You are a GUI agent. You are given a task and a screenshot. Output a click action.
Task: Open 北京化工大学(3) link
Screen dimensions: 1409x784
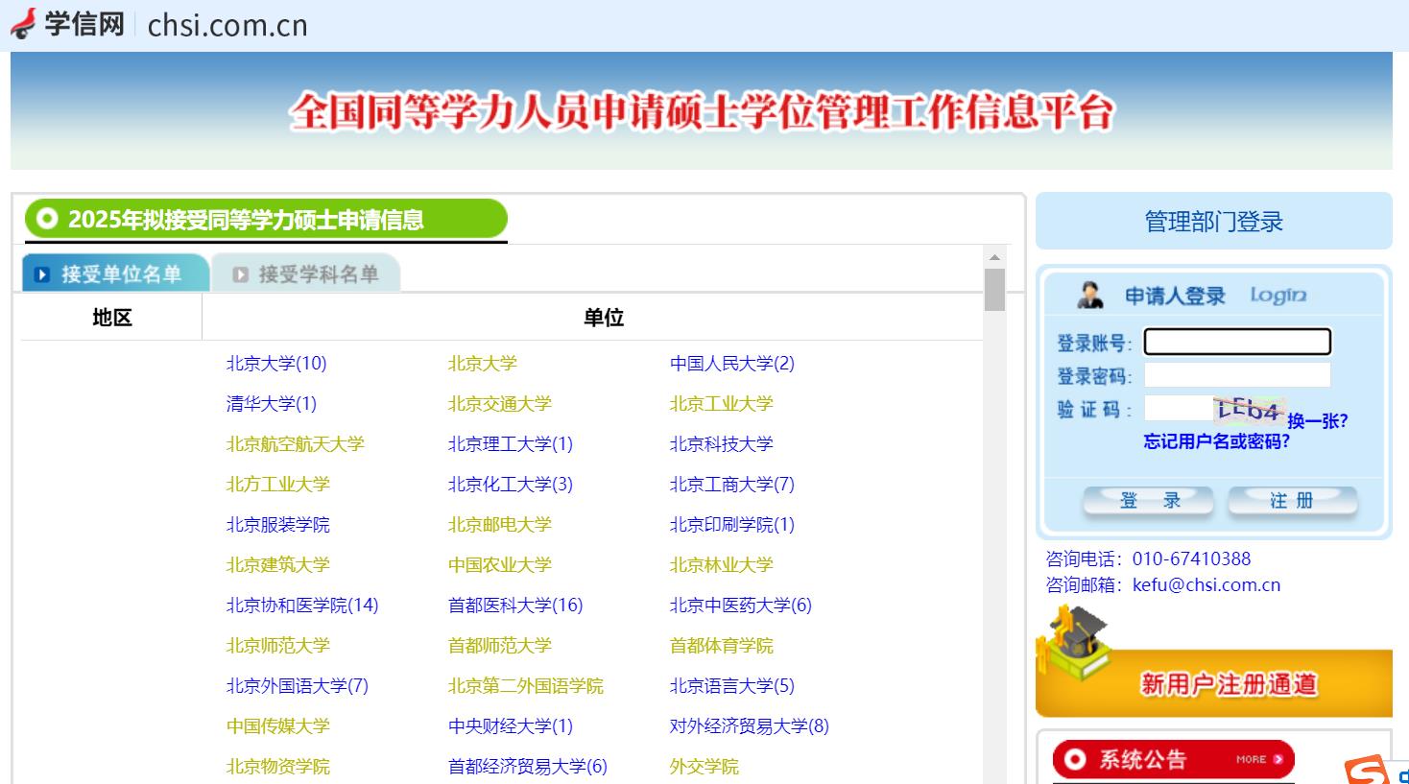click(511, 485)
